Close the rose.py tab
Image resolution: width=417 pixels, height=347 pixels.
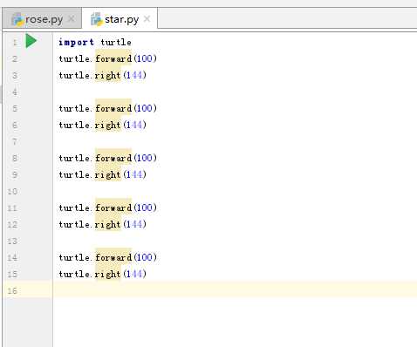tap(72, 19)
